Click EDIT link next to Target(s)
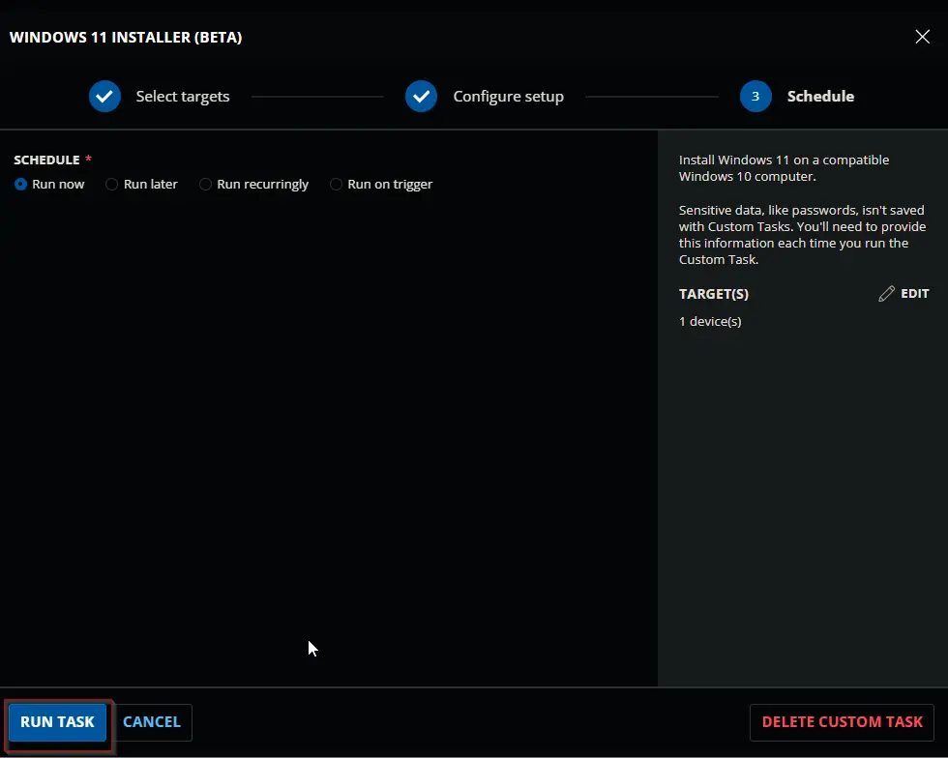Screen dimensions: 948x758 point(915,294)
